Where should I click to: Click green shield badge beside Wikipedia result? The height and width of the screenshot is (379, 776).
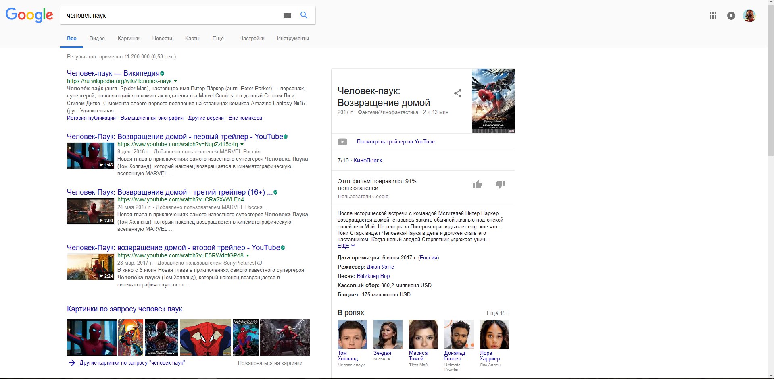(162, 73)
